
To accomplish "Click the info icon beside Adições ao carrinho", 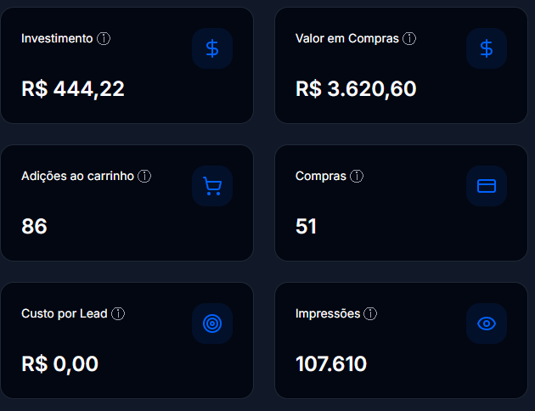I will point(144,177).
